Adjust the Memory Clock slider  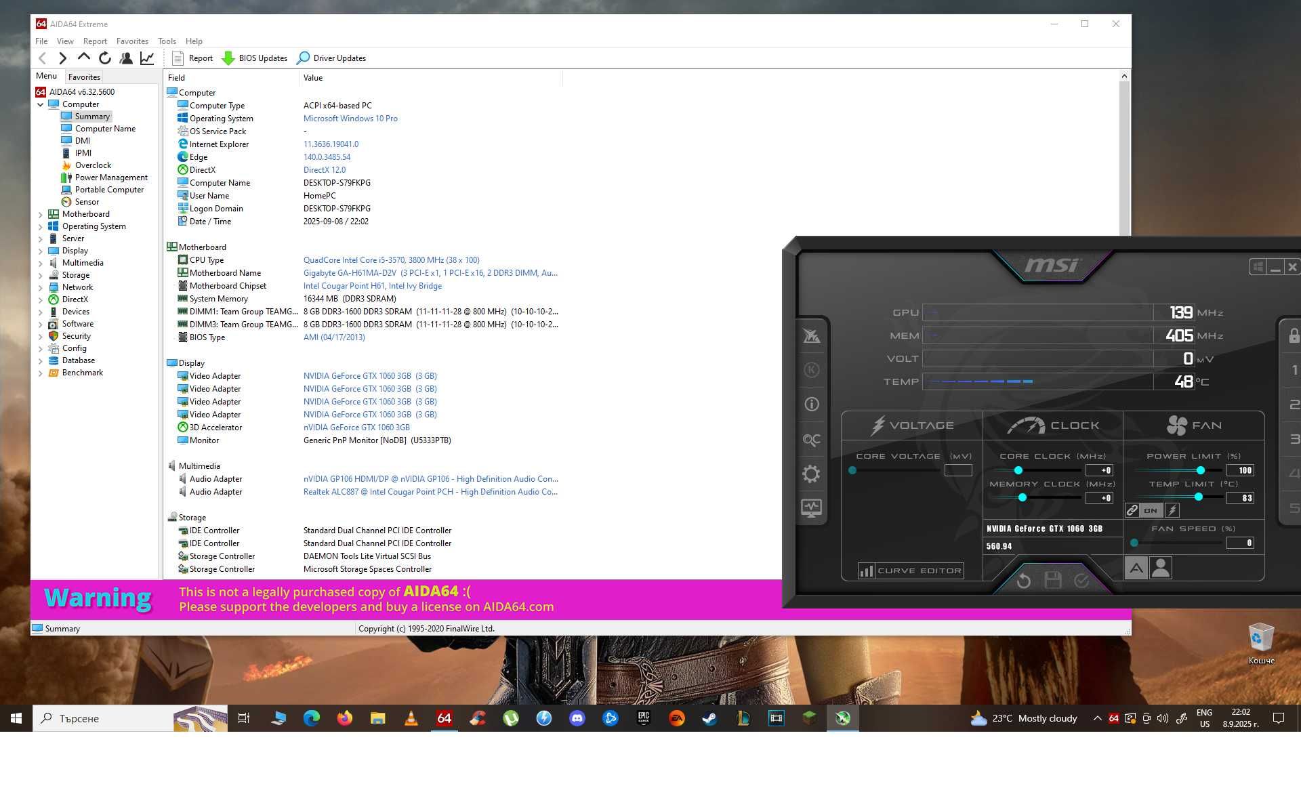coord(1022,498)
